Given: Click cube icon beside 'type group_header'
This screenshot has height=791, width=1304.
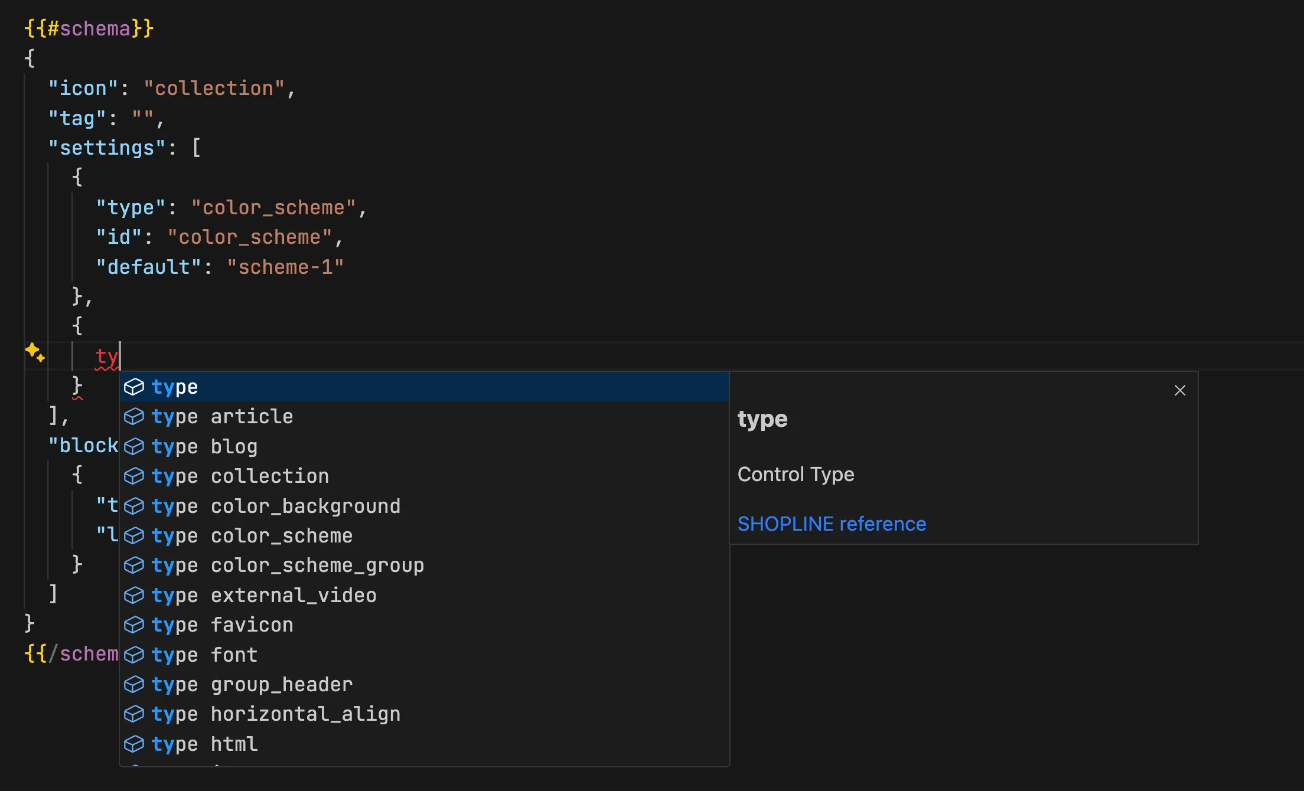Looking at the screenshot, I should click(x=134, y=685).
